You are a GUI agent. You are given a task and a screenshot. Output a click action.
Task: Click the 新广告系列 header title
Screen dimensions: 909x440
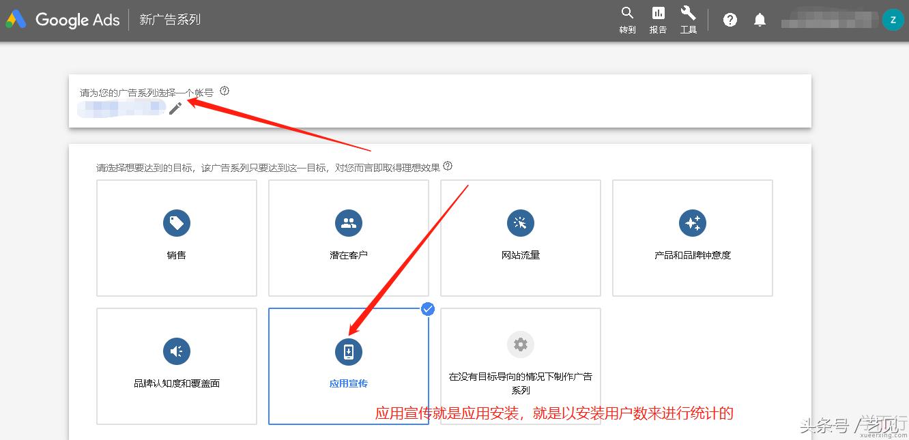point(170,20)
